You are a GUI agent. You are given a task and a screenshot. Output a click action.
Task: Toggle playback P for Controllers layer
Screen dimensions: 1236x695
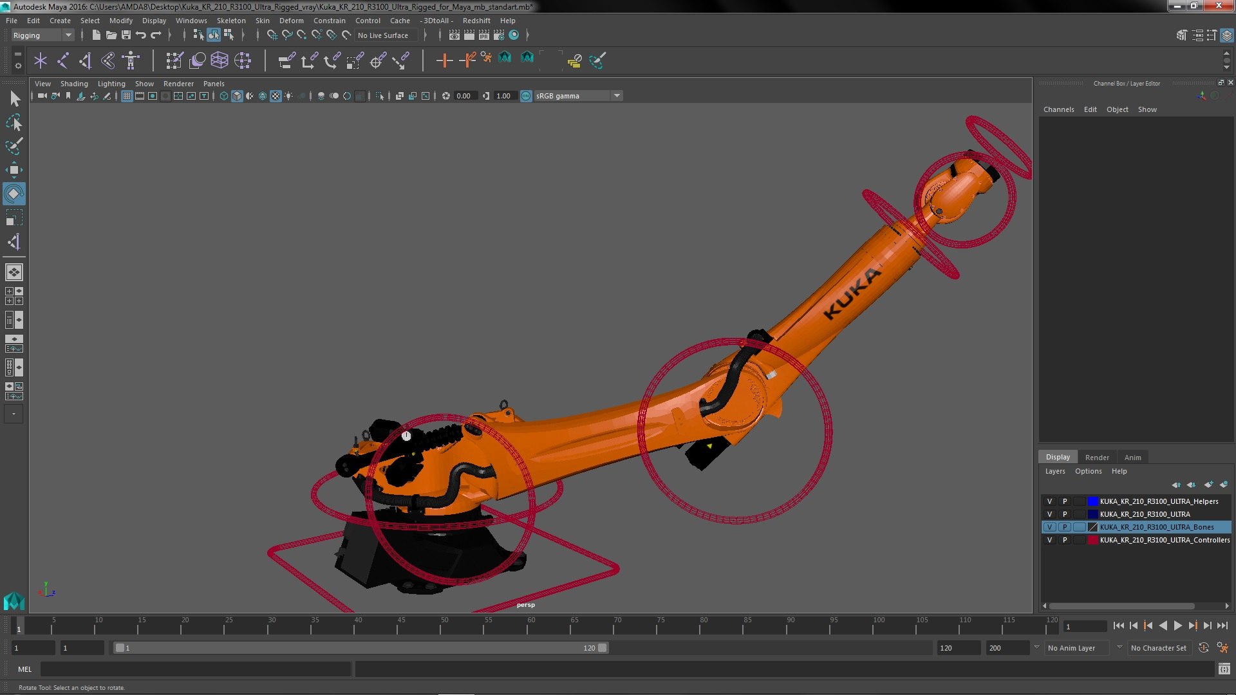pos(1064,540)
